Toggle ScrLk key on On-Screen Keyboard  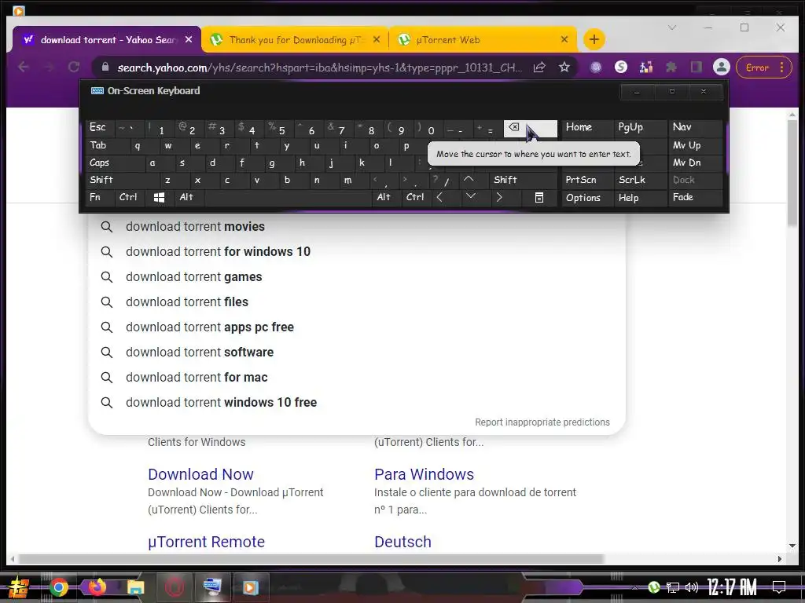pyautogui.click(x=640, y=180)
